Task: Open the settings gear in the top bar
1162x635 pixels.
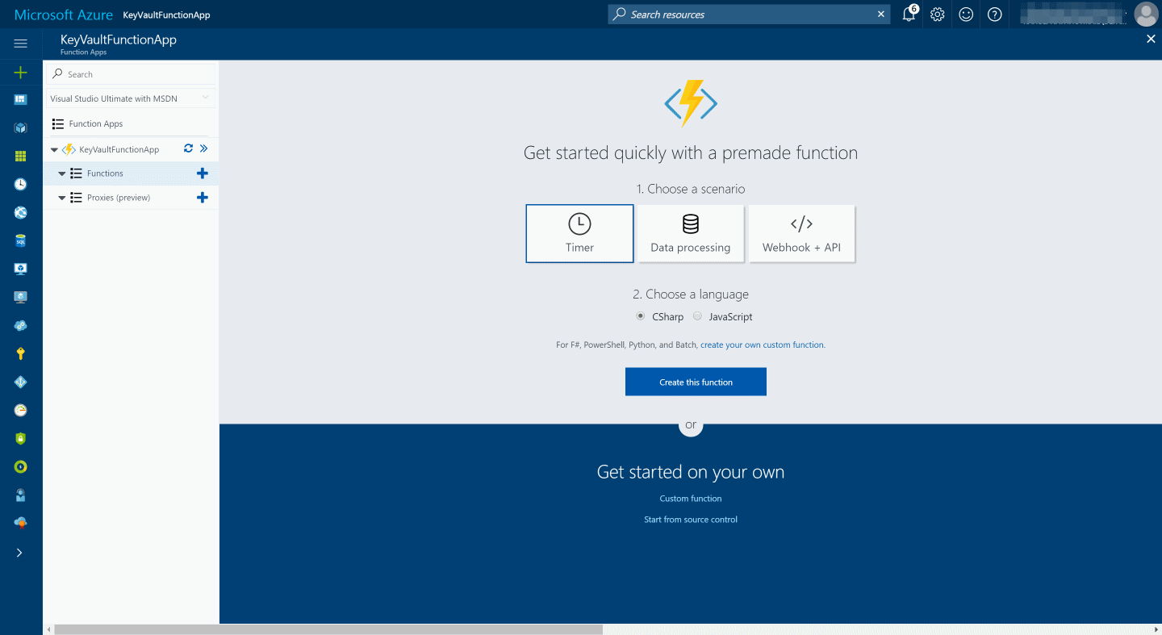Action: (x=937, y=15)
